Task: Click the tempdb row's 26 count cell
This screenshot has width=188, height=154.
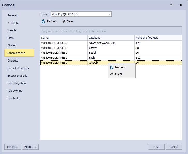Action: point(158,63)
